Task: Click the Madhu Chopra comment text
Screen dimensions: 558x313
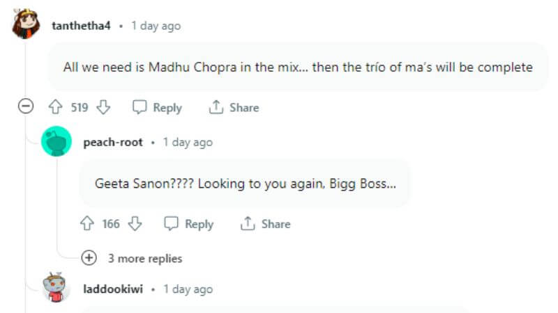Action: coord(298,67)
